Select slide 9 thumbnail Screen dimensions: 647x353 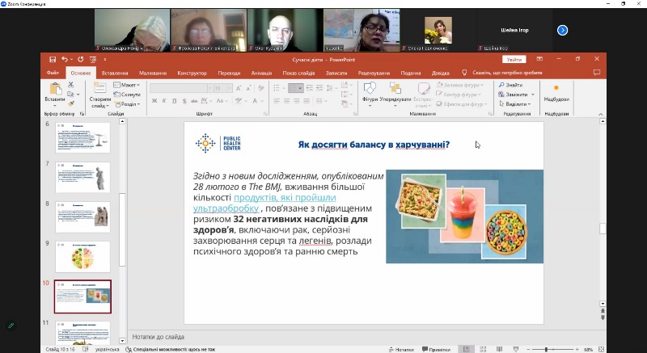coord(82,257)
